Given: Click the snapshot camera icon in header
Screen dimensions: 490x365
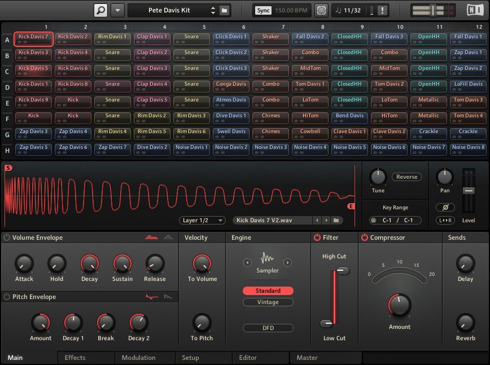Looking at the screenshot, I should 321,10.
